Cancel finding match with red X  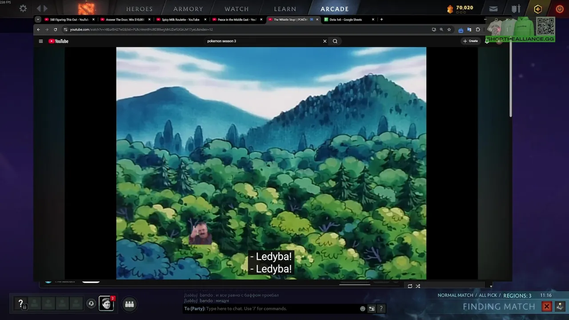(x=547, y=306)
